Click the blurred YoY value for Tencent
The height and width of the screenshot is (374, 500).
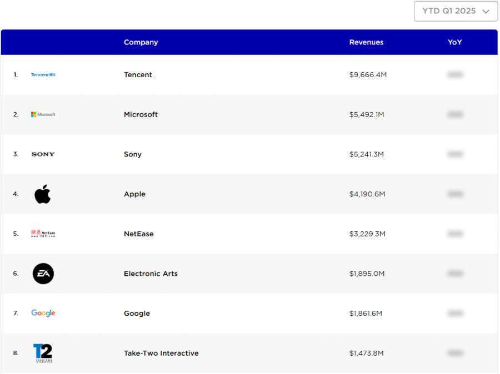[x=455, y=75]
